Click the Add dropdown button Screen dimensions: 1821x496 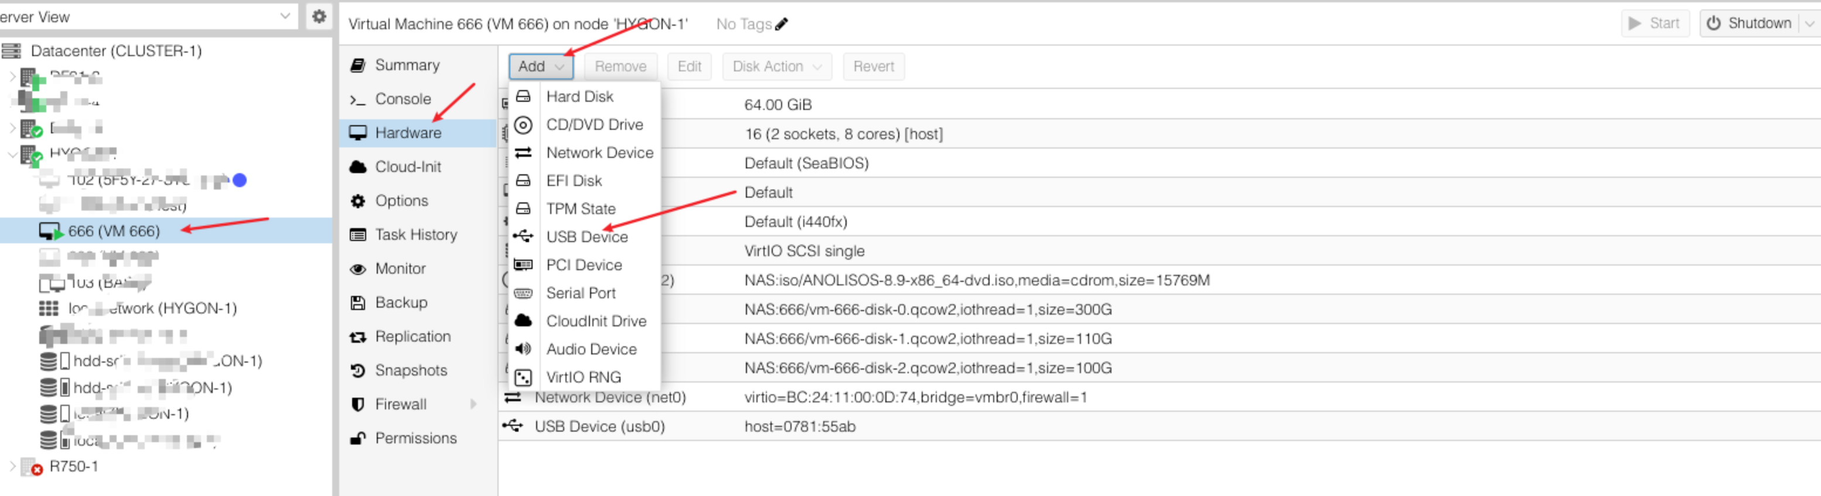(541, 66)
